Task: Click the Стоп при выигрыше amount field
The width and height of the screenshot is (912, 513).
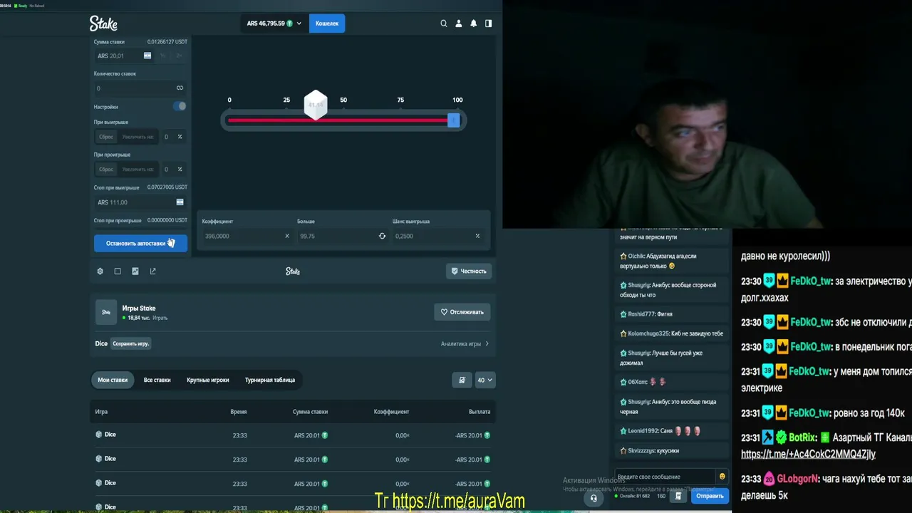Action: (x=140, y=202)
